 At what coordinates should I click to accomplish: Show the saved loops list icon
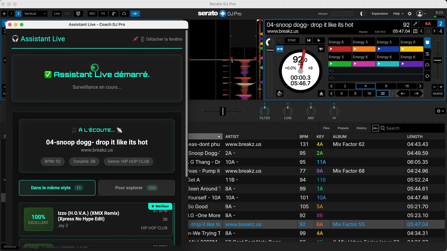[x=427, y=54]
